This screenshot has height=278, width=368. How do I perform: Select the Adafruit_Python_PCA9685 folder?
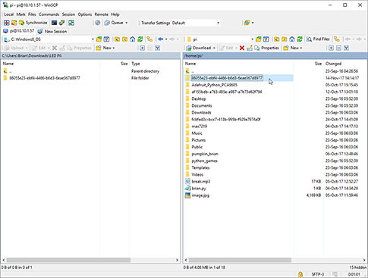[214, 85]
